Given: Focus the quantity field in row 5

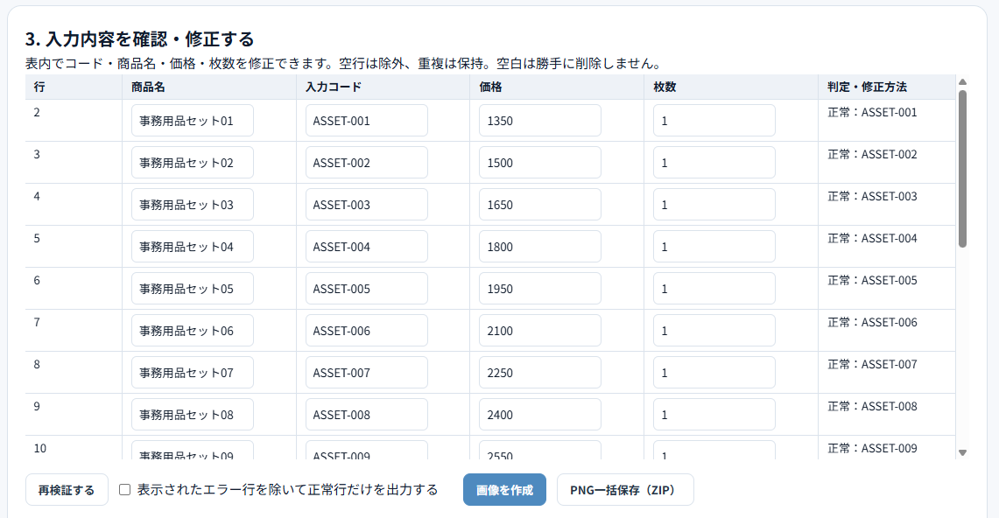Looking at the screenshot, I should coord(714,246).
